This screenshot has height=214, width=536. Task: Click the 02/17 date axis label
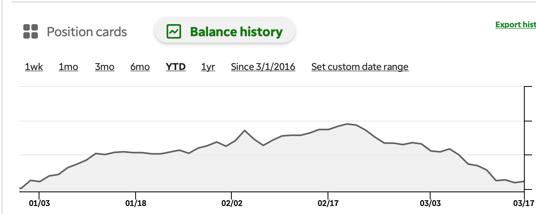328,203
